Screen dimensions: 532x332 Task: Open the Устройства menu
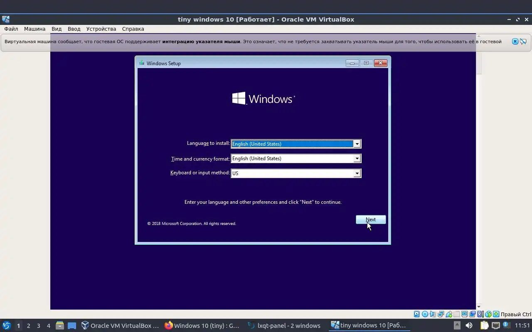101,29
